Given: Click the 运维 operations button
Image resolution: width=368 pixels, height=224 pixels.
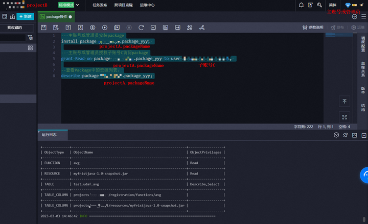Looking at the screenshot, I should (x=358, y=28).
